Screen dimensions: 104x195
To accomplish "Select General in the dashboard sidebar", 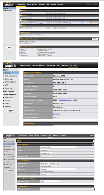I will [10, 8].
